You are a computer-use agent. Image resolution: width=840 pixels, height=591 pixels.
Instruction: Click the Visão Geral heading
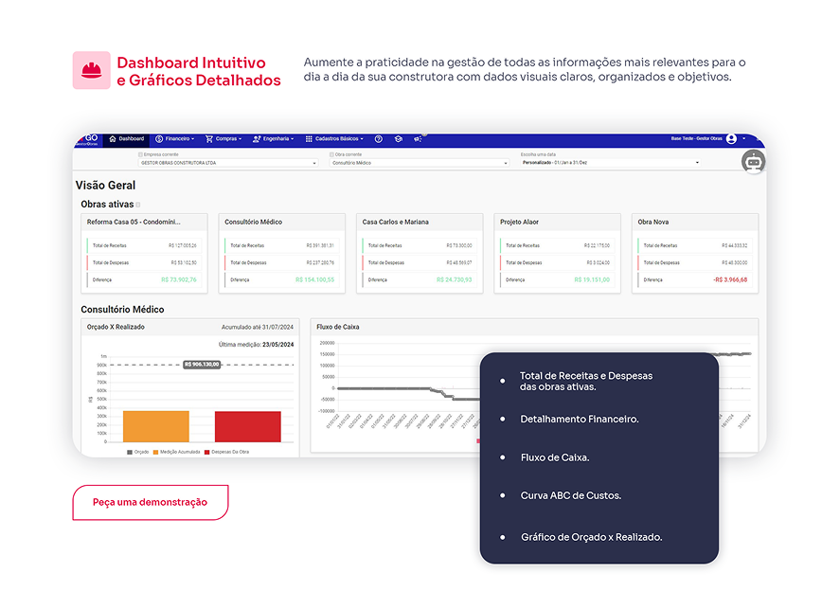(105, 186)
